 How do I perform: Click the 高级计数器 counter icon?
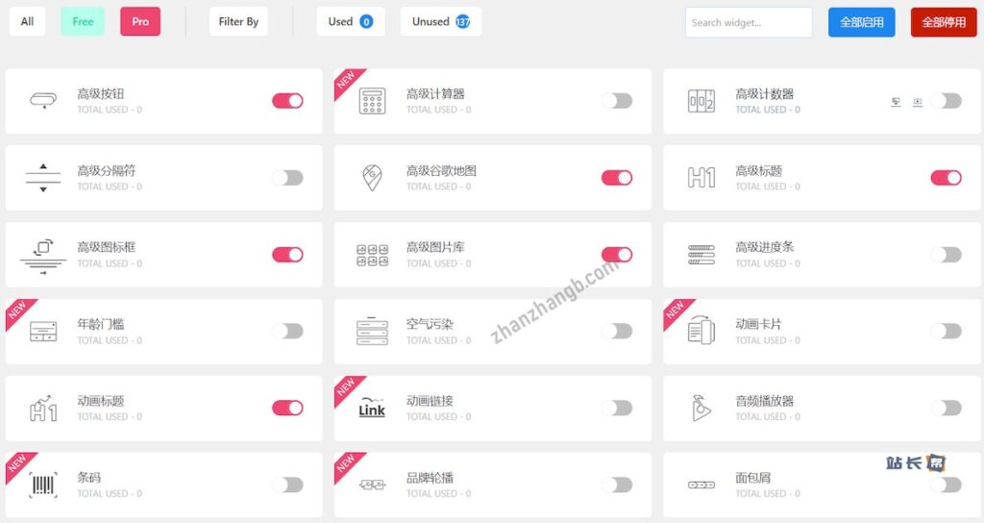pyautogui.click(x=701, y=101)
